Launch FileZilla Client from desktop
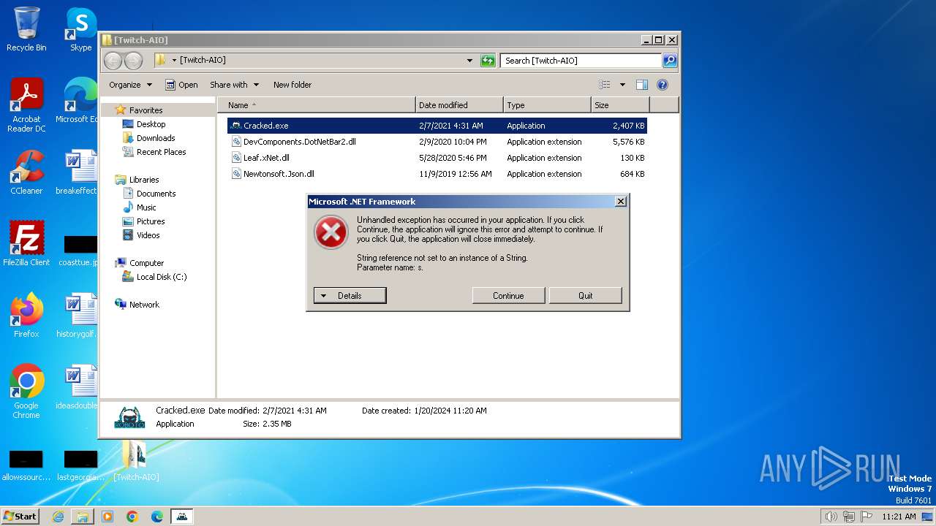Image resolution: width=936 pixels, height=526 pixels. coord(26,243)
